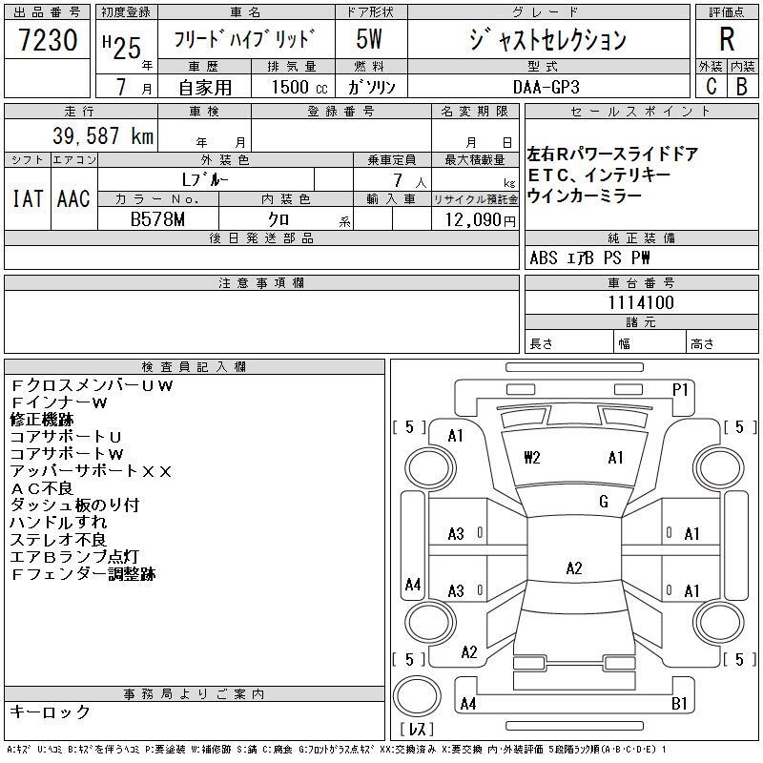The width and height of the screenshot is (763, 763).
Task: Click the note AC不良
Action: [x=42, y=488]
